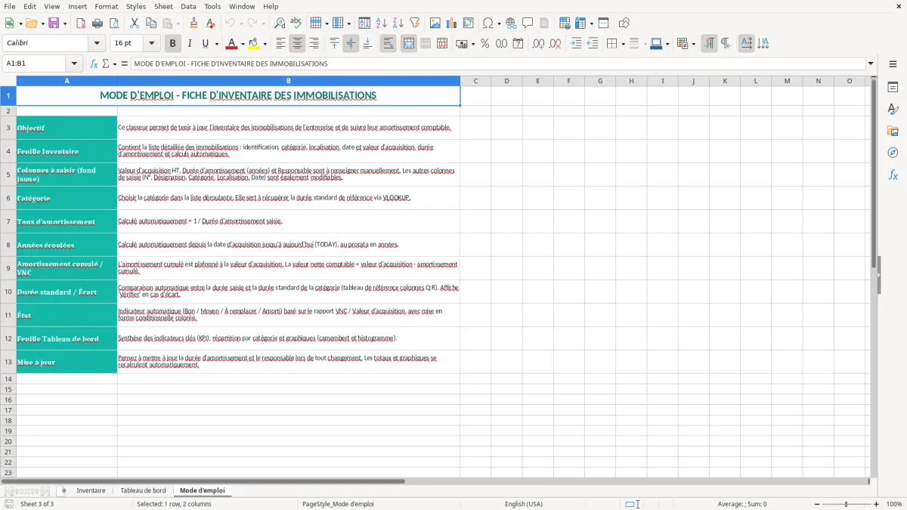Click the Draw Shapes icon
Viewport: 907px width, 510px height.
click(624, 23)
